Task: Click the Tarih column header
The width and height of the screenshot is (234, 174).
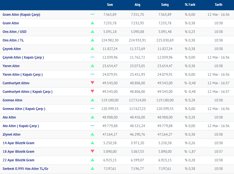Action: tap(218, 5)
